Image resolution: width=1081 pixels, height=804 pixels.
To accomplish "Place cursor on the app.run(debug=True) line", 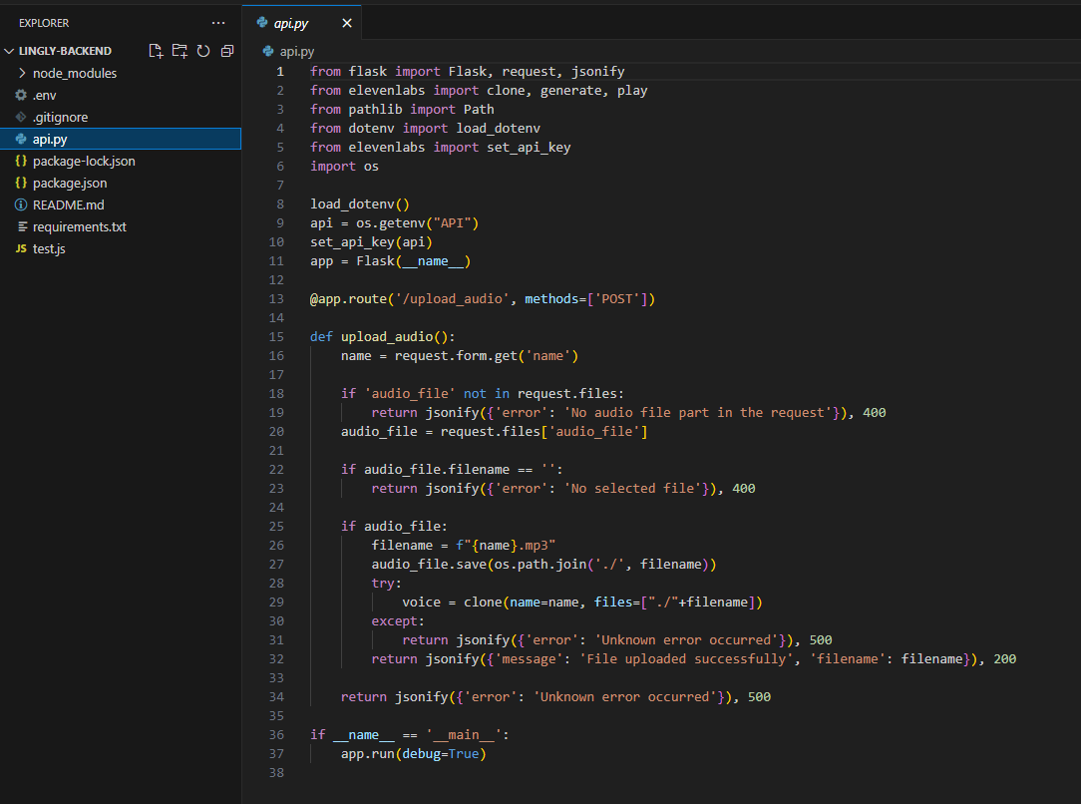I will [413, 754].
